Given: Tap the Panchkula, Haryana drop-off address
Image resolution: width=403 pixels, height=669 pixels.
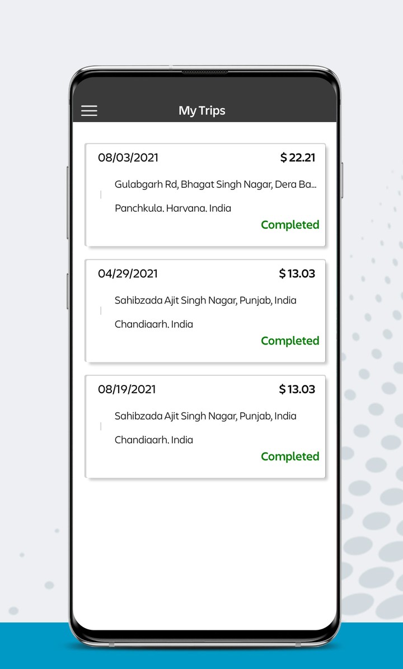Looking at the screenshot, I should 173,208.
